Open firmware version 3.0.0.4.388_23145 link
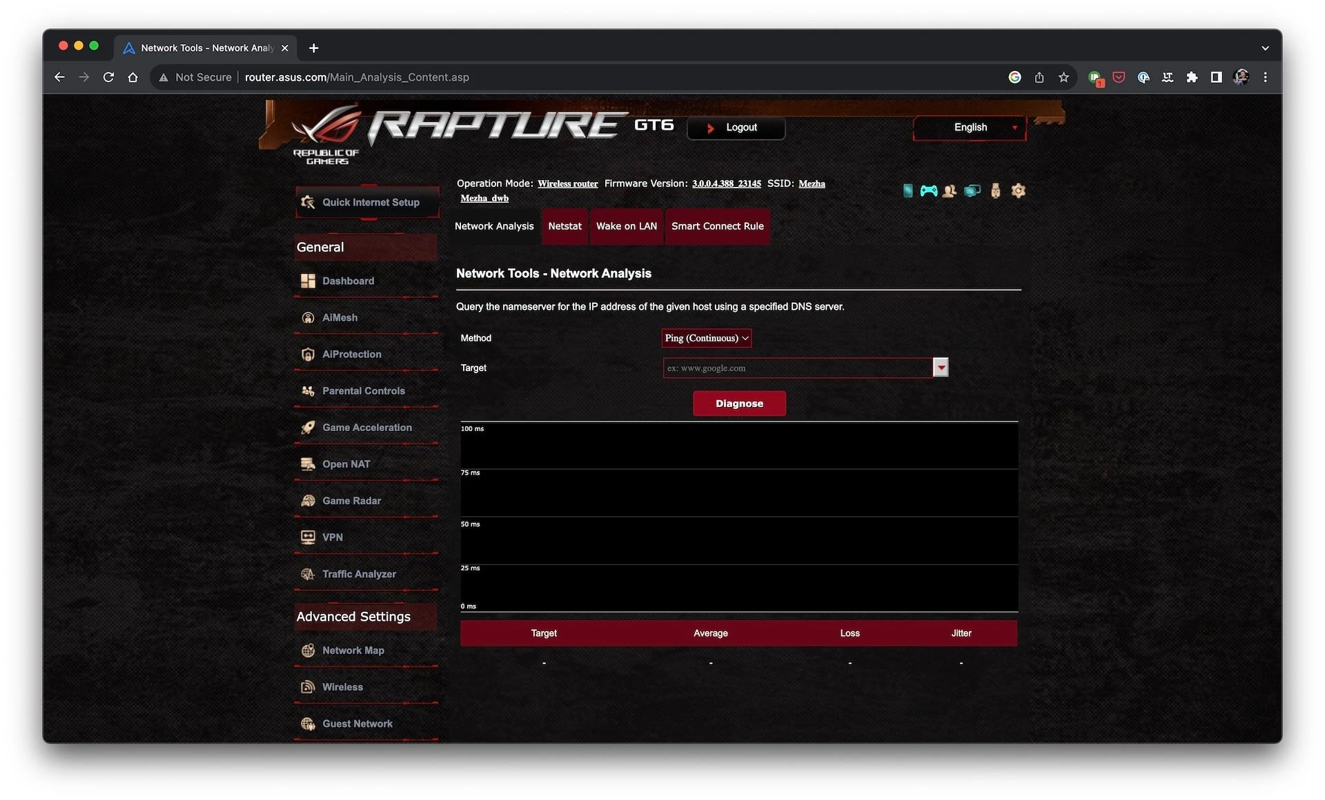The width and height of the screenshot is (1325, 800). [x=726, y=183]
